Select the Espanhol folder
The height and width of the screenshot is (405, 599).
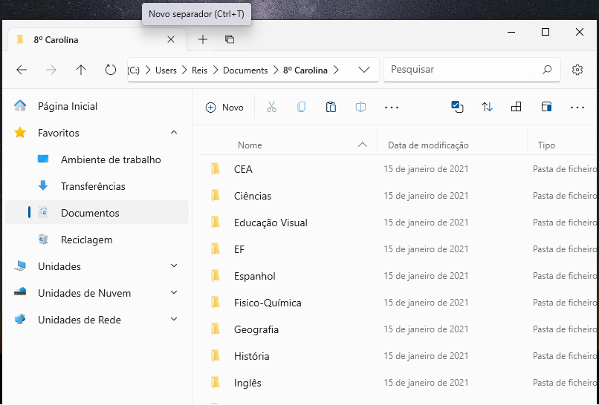(398, 276)
